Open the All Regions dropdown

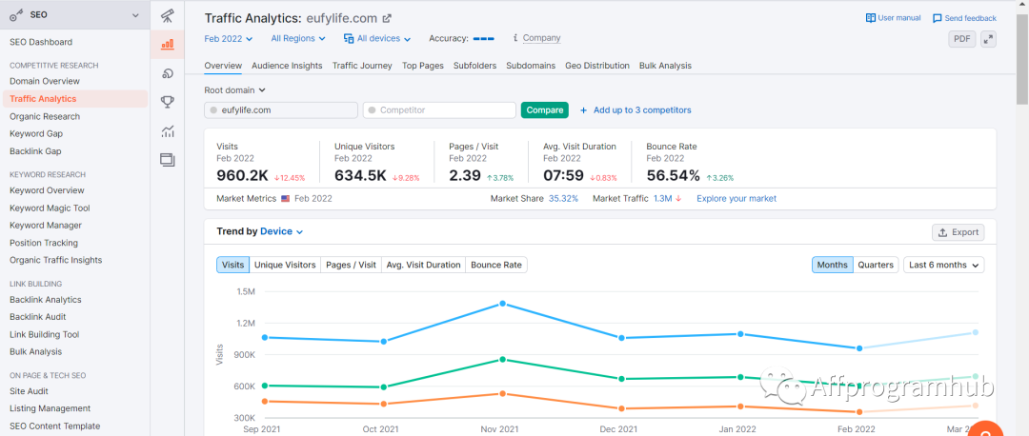pyautogui.click(x=298, y=39)
